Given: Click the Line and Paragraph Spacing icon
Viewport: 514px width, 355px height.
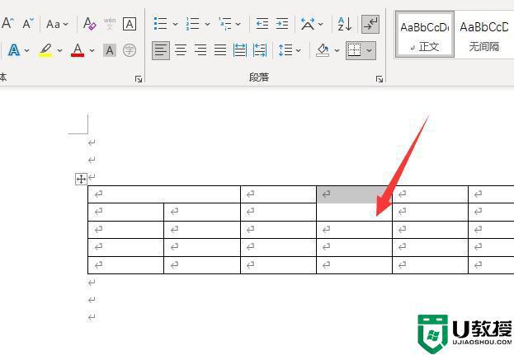Looking at the screenshot, I should (285, 50).
